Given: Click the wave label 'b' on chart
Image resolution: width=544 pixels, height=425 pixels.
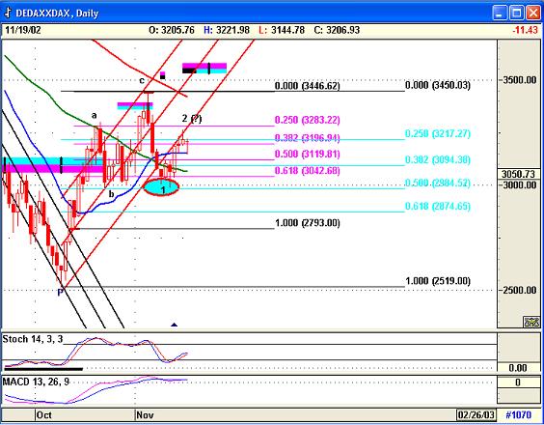Looking at the screenshot, I should tap(111, 193).
